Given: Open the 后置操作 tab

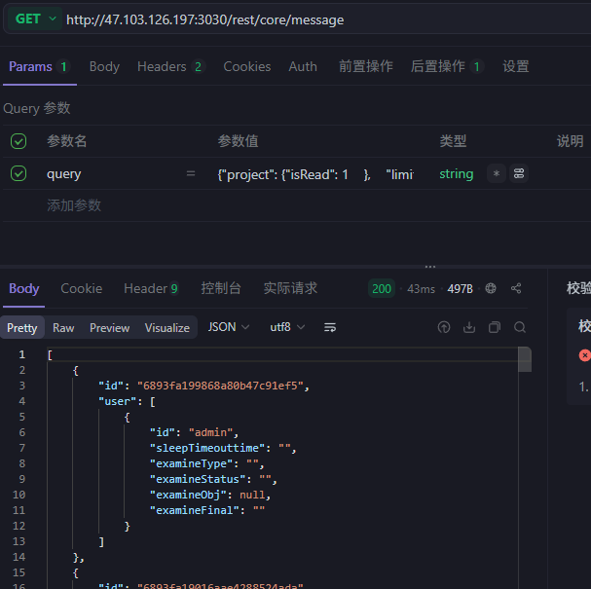Looking at the screenshot, I should (447, 67).
